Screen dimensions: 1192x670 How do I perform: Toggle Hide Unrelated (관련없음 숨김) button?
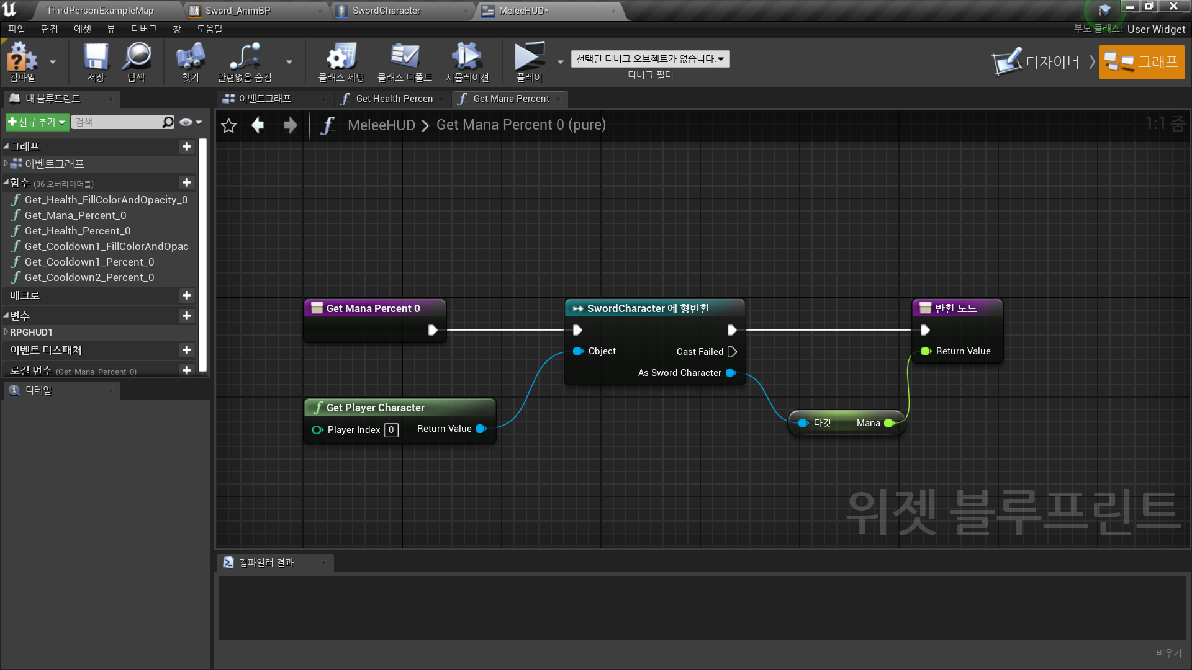[245, 61]
